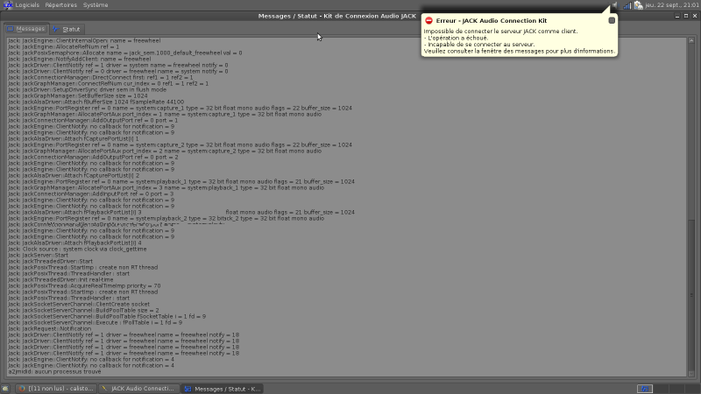
Task: Click the message log vertical scrollbar
Action: tap(691, 207)
